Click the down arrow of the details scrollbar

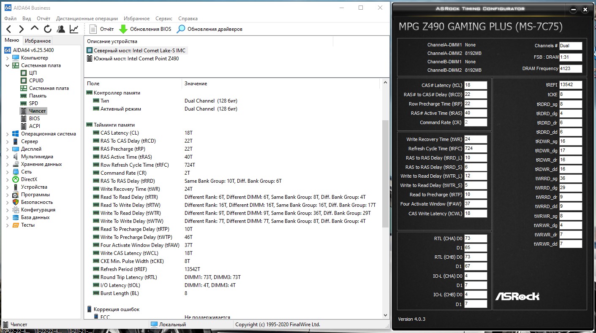tap(385, 315)
